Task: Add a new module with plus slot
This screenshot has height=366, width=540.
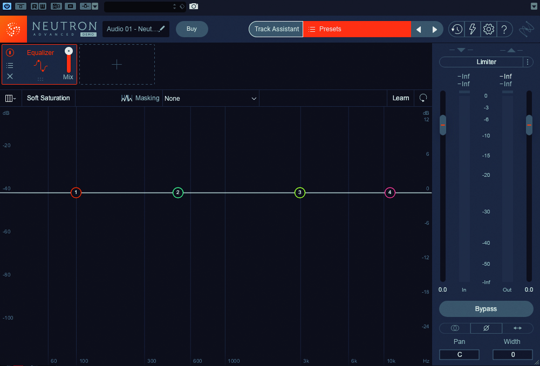Action: tap(117, 64)
